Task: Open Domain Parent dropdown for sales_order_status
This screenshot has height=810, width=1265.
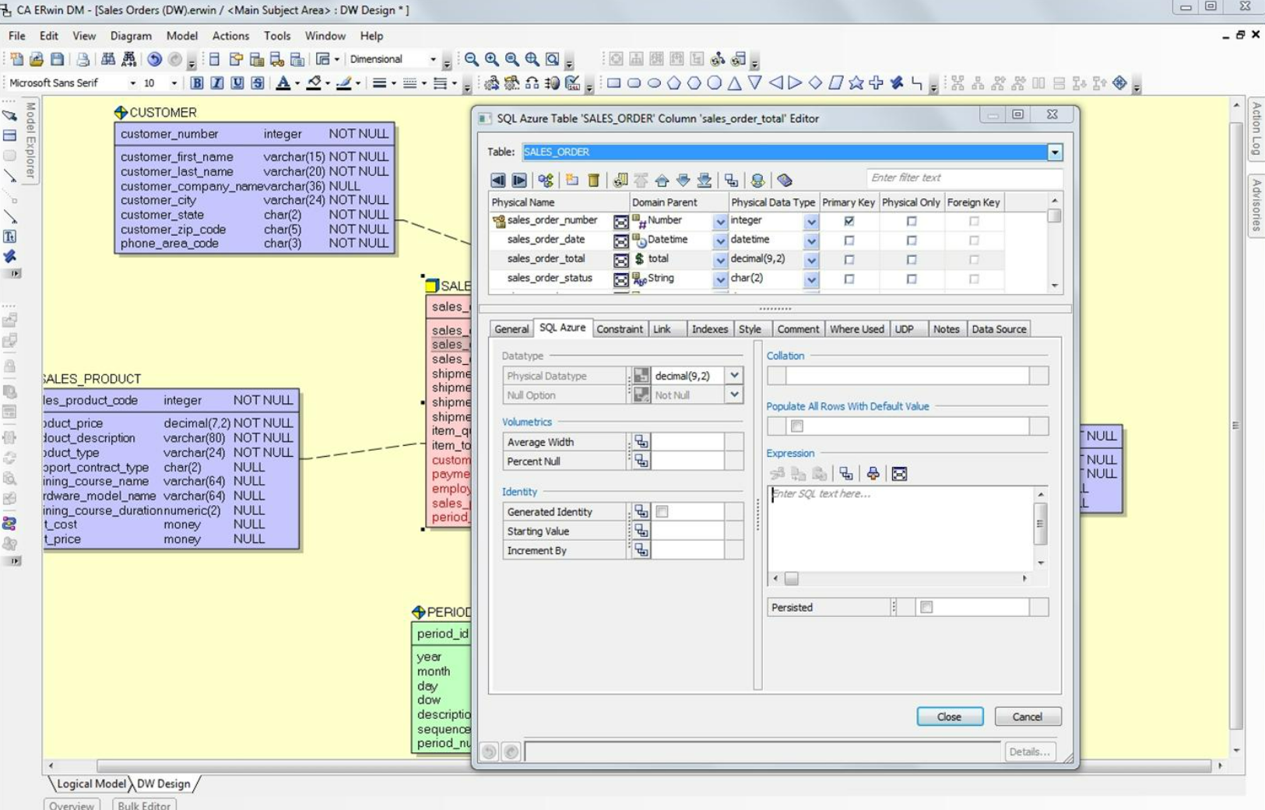Action: (x=720, y=279)
